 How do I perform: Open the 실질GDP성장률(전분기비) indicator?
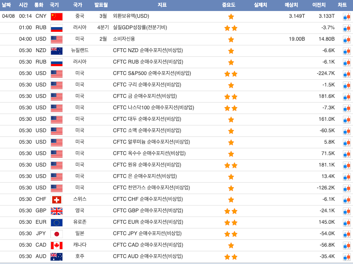click(140, 28)
